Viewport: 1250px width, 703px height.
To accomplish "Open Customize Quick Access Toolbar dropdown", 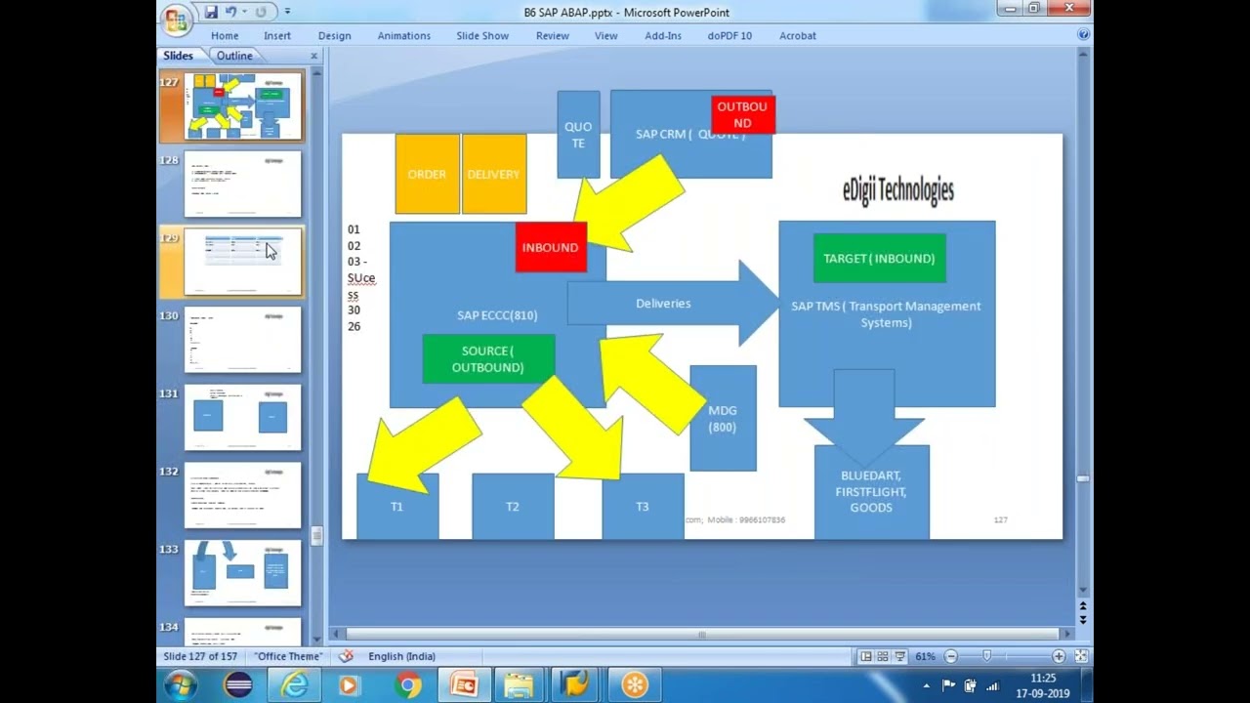I will [x=287, y=12].
